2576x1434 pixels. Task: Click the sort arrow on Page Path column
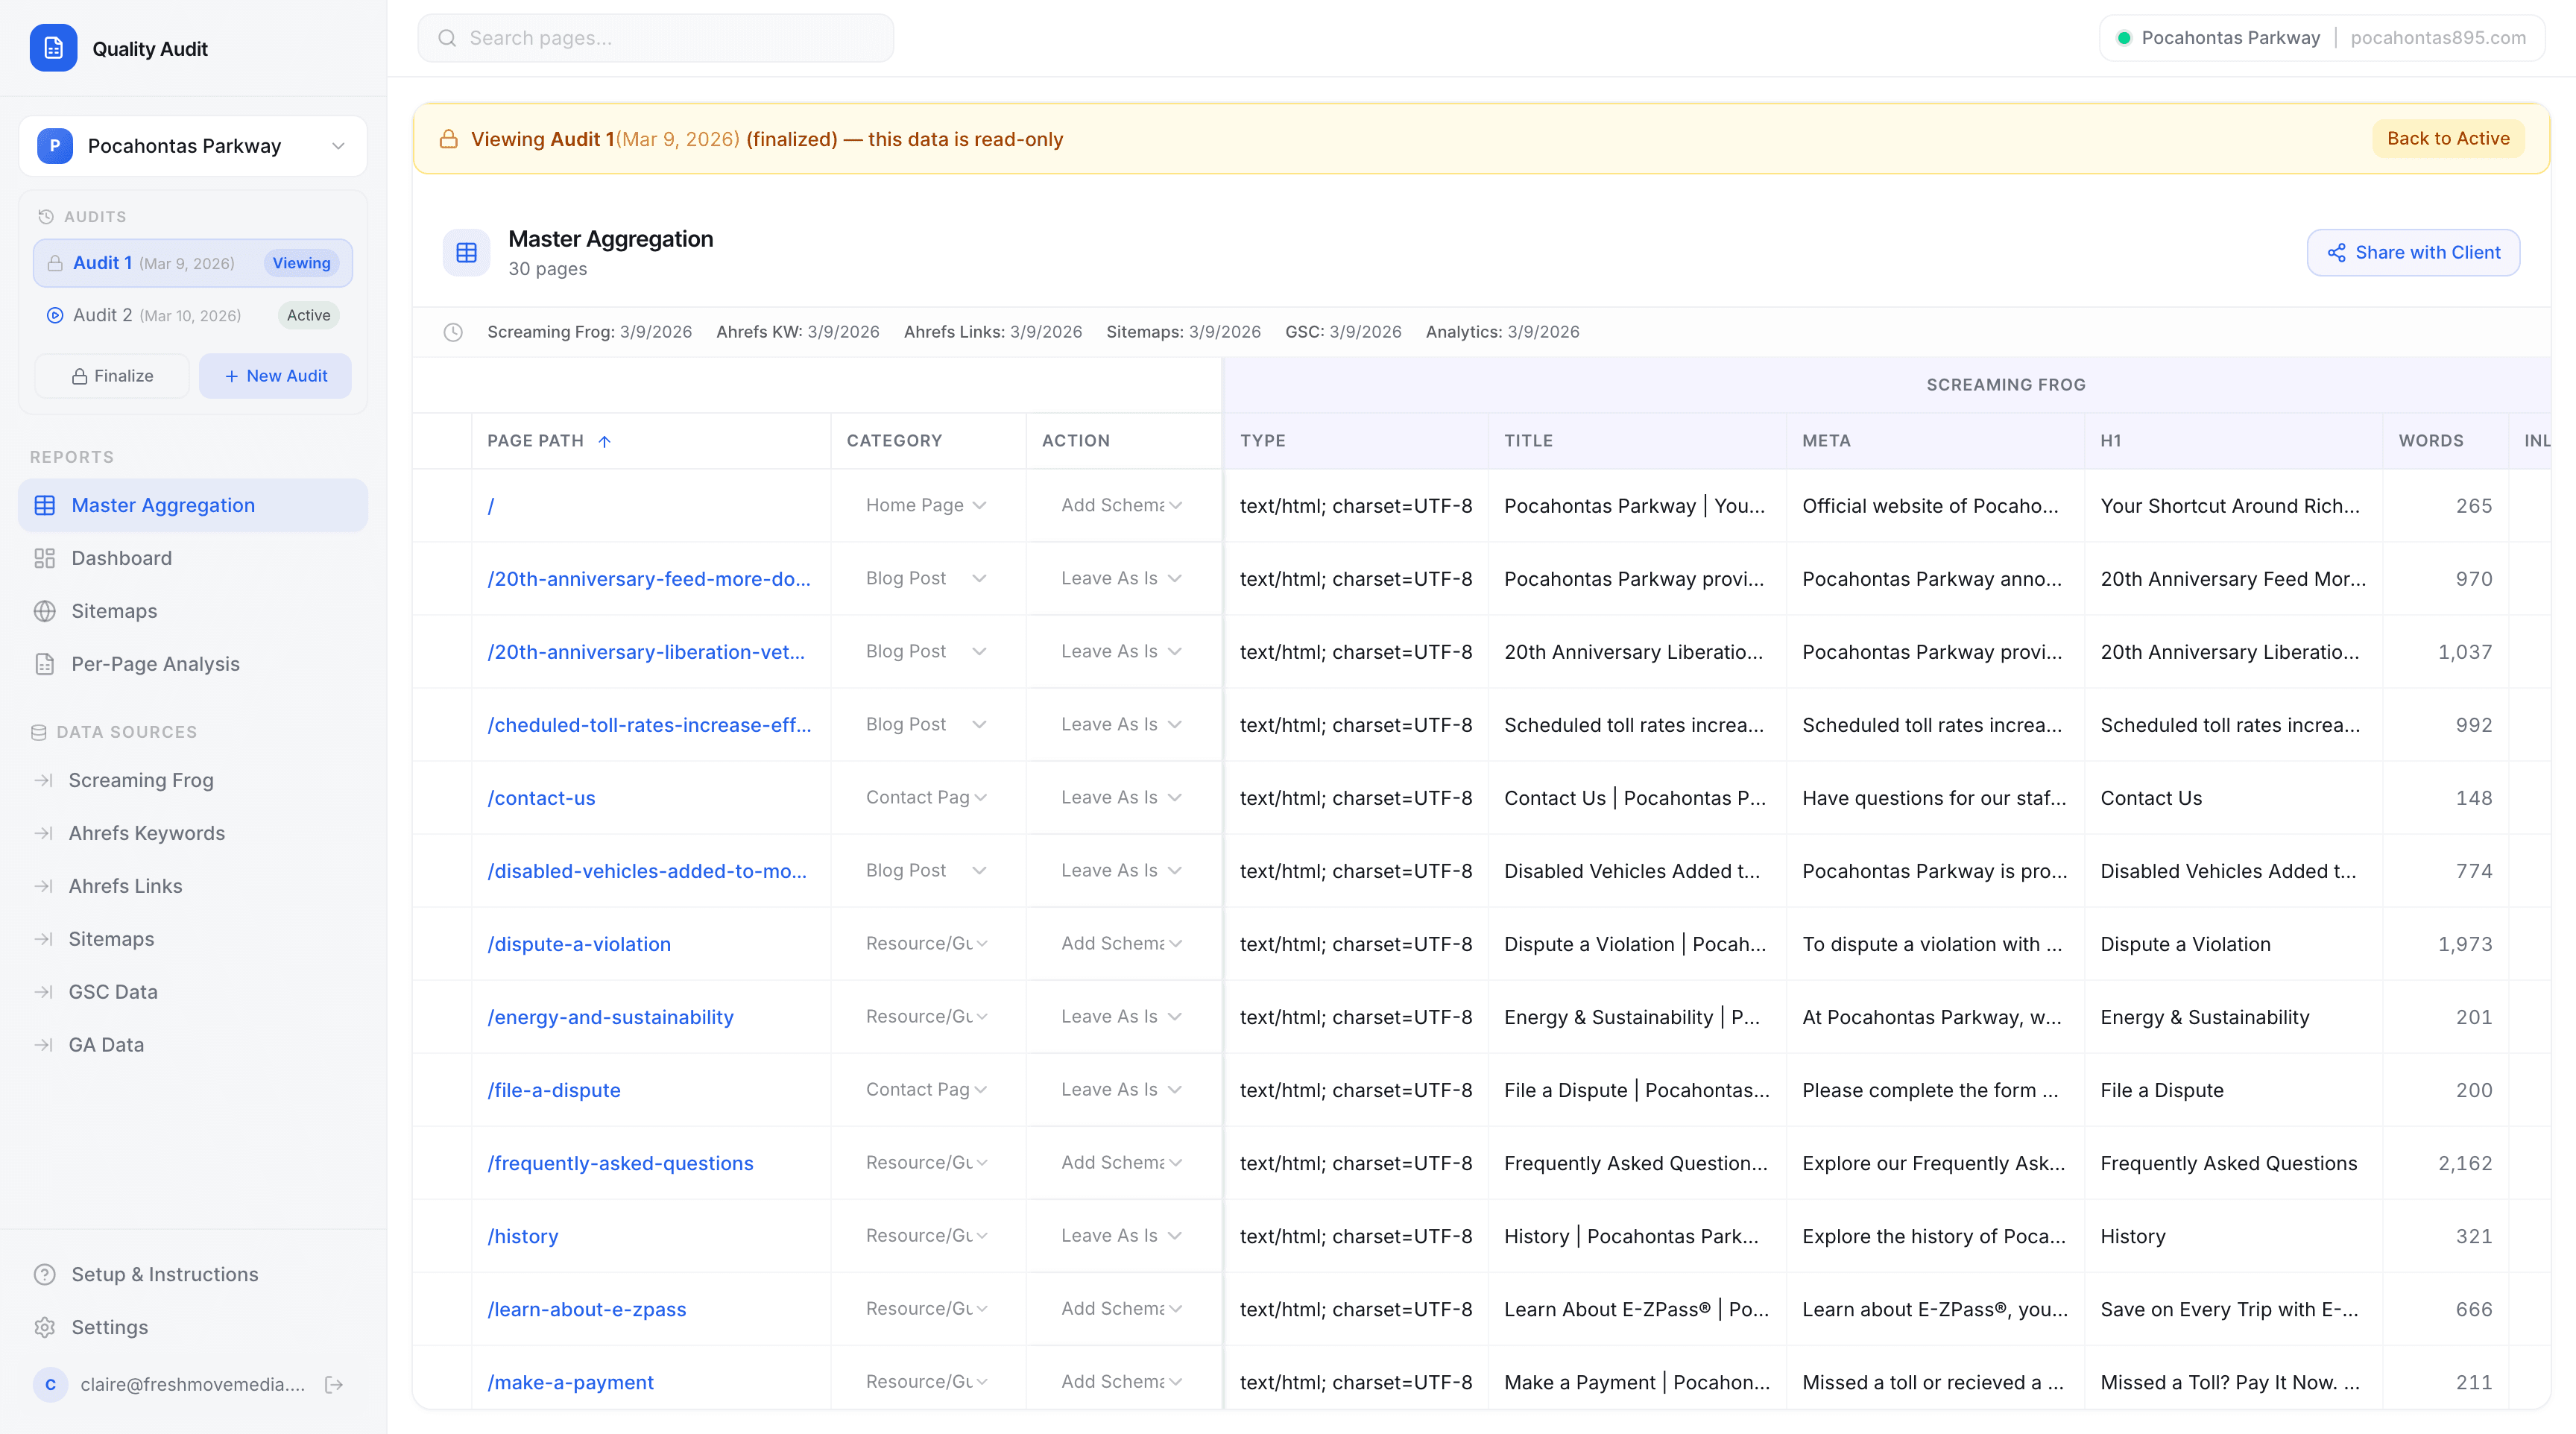pyautogui.click(x=604, y=441)
